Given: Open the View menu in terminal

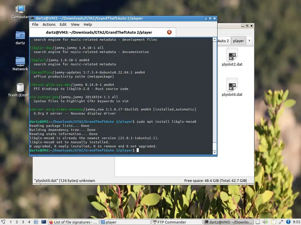Looking at the screenshot, I should coord(75,25).
